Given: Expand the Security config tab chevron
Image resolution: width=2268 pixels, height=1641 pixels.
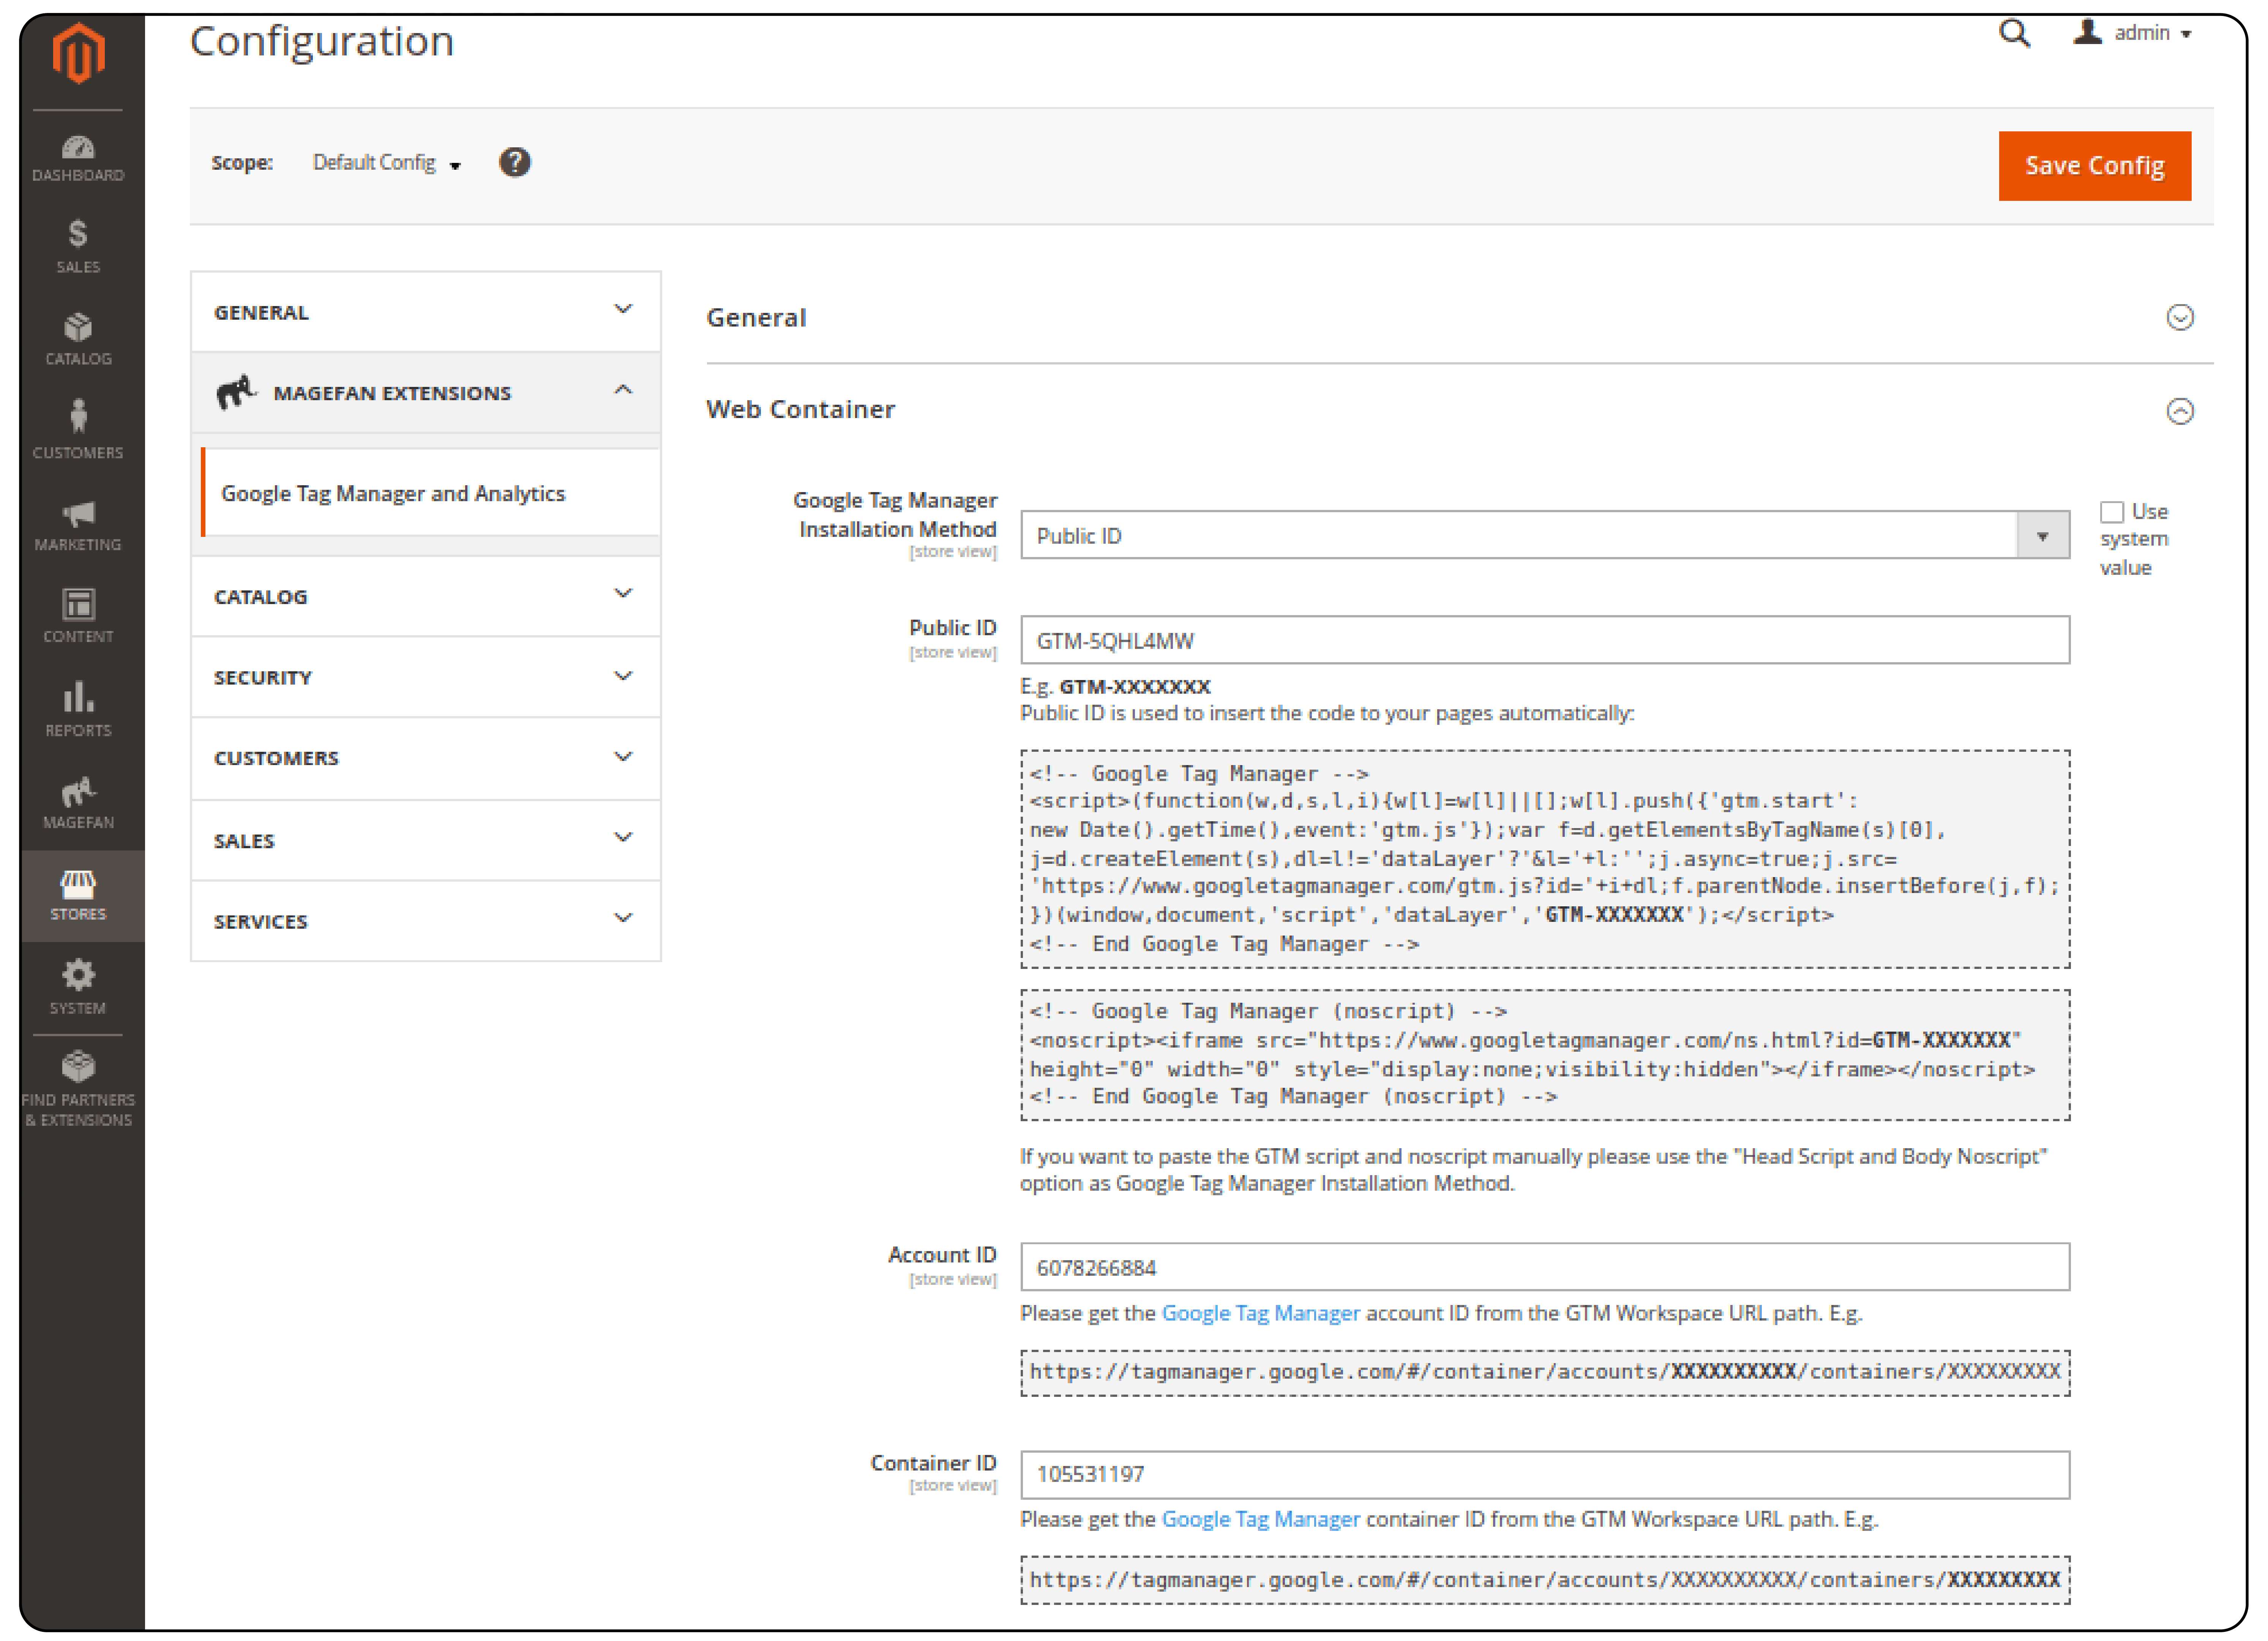Looking at the screenshot, I should pos(623,675).
